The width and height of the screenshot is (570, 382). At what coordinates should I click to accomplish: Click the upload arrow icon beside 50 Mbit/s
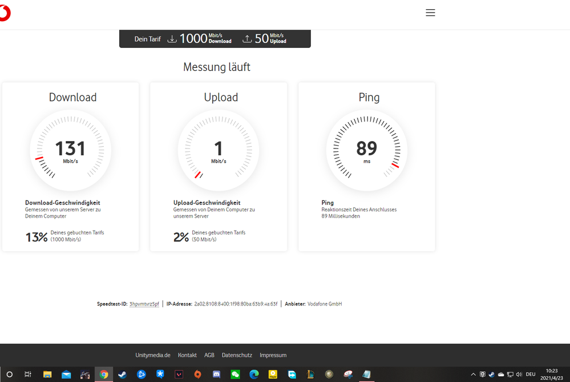pyautogui.click(x=247, y=39)
